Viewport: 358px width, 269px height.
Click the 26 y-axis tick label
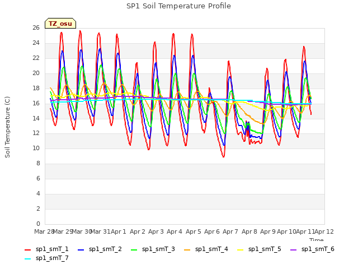(36, 28)
